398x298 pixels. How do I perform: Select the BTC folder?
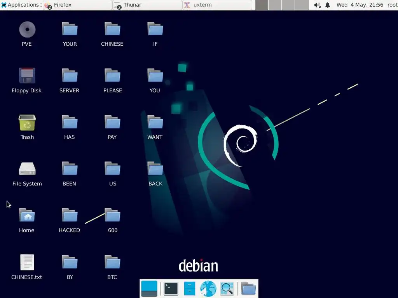(112, 262)
